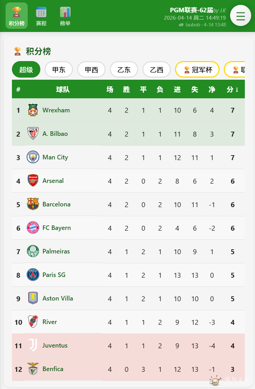This screenshot has height=389, width=255.
Task: Open the 赛程 schedule icon
Action: point(41,12)
